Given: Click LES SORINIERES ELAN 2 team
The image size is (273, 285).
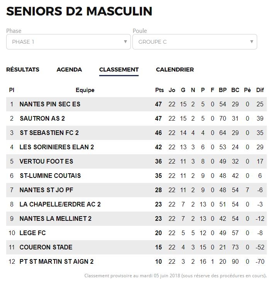Looking at the screenshot, I should (57, 147).
